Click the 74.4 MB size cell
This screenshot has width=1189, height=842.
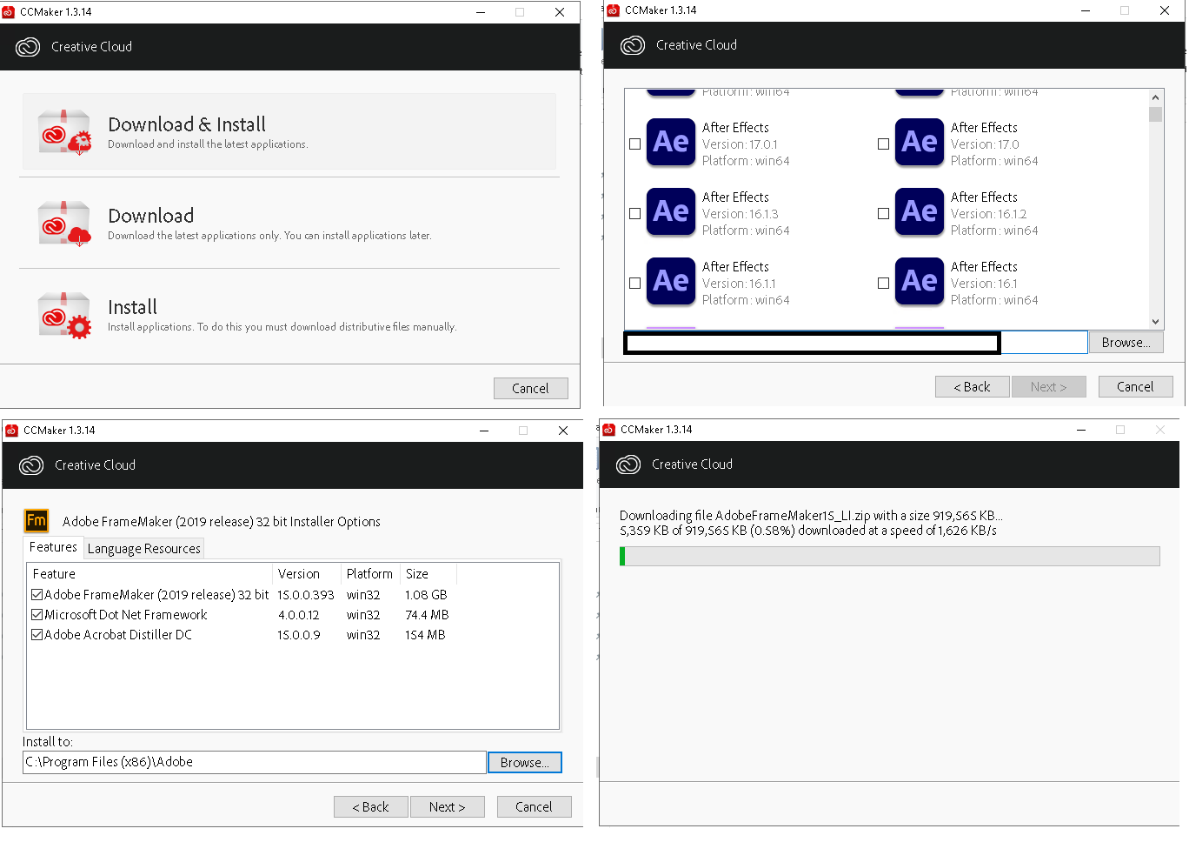click(427, 615)
